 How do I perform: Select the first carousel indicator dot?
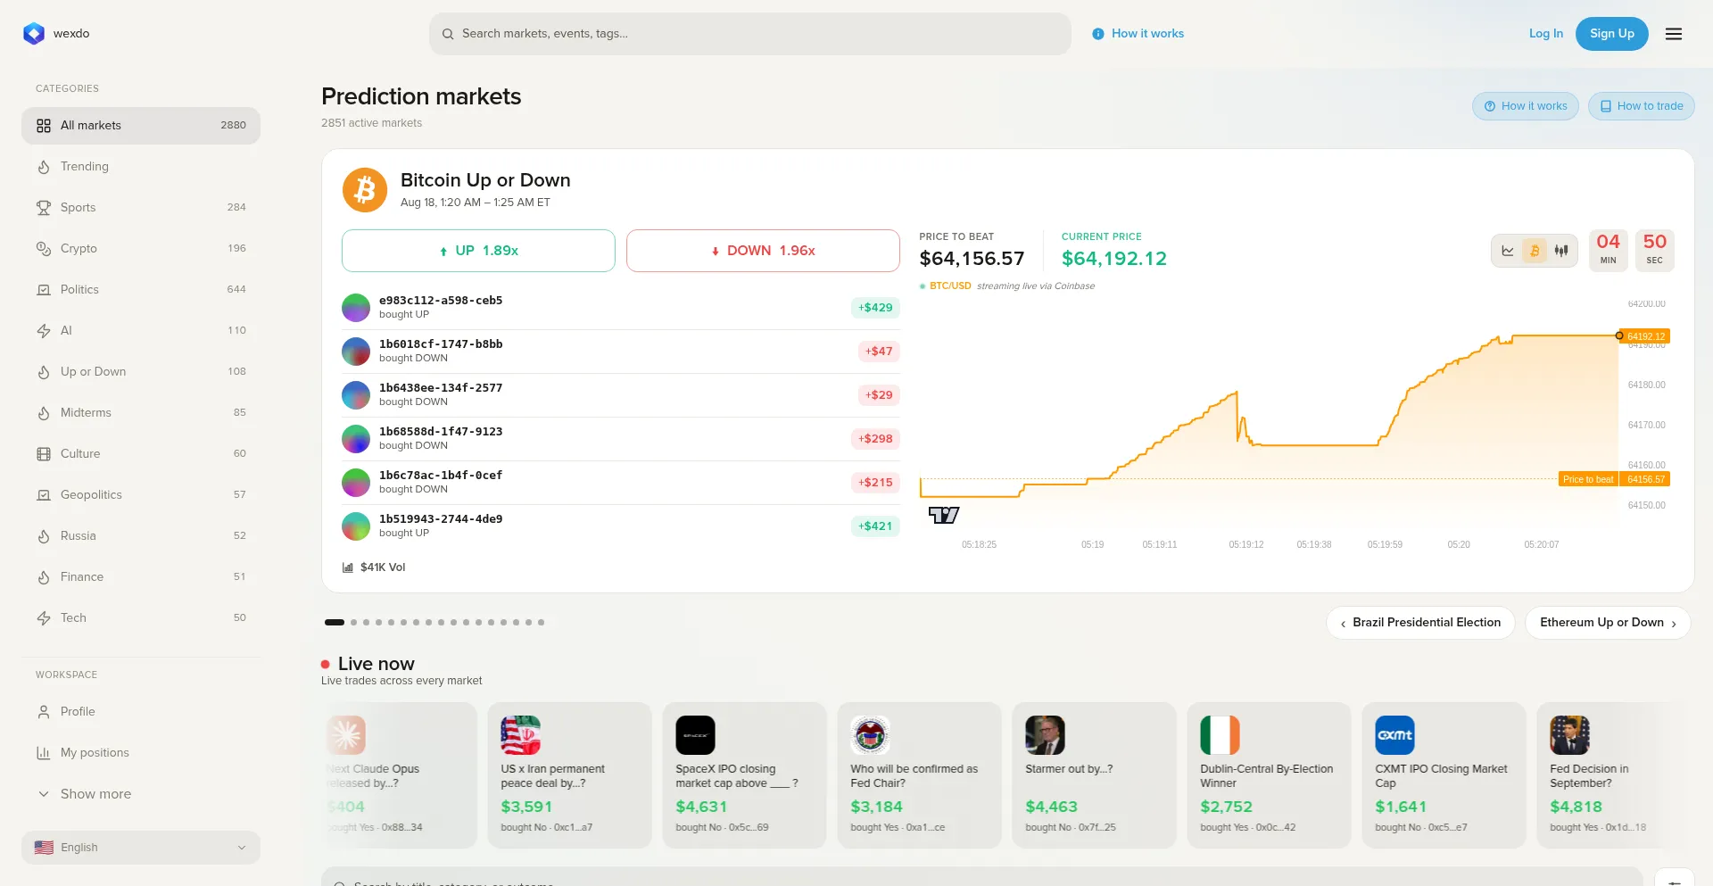pos(335,623)
